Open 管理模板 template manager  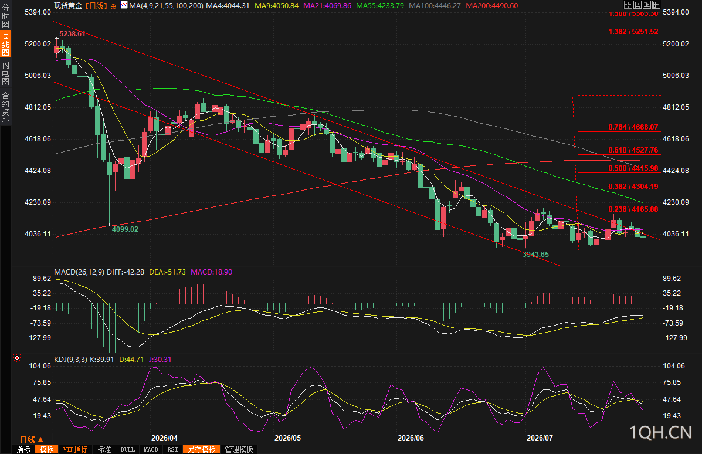[239, 449]
